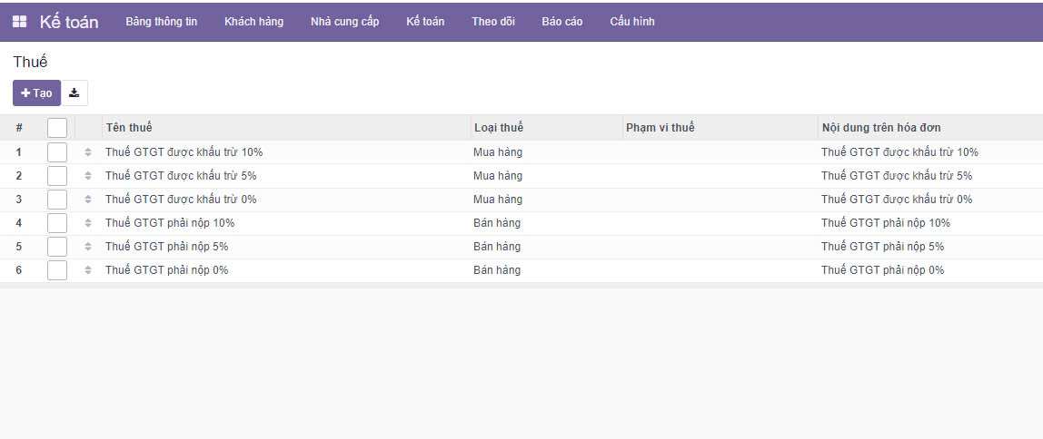Open the Khách hàng menu
Screen dimensions: 1043x439
(x=253, y=22)
